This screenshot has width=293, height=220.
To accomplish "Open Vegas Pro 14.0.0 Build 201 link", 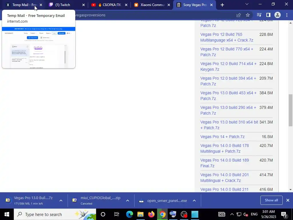I will (x=225, y=178).
